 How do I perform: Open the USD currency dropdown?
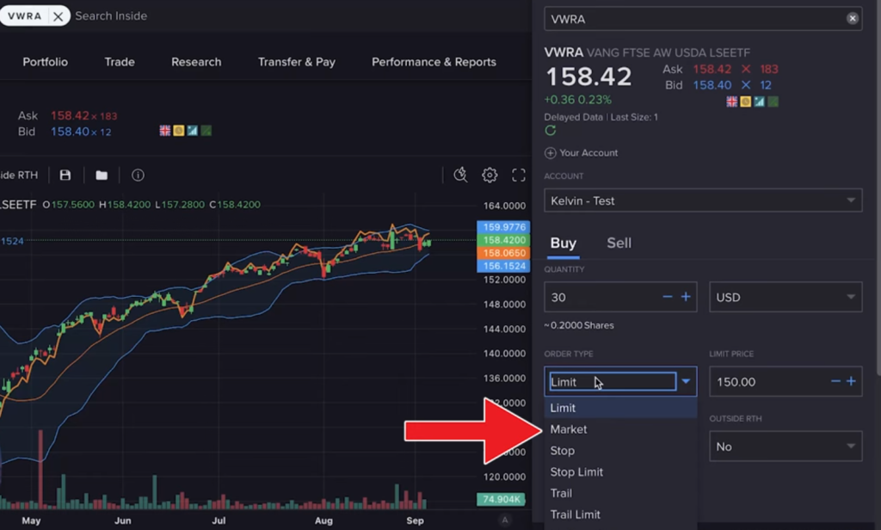click(786, 298)
